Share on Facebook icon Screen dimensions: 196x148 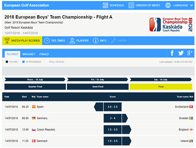(x=172, y=53)
